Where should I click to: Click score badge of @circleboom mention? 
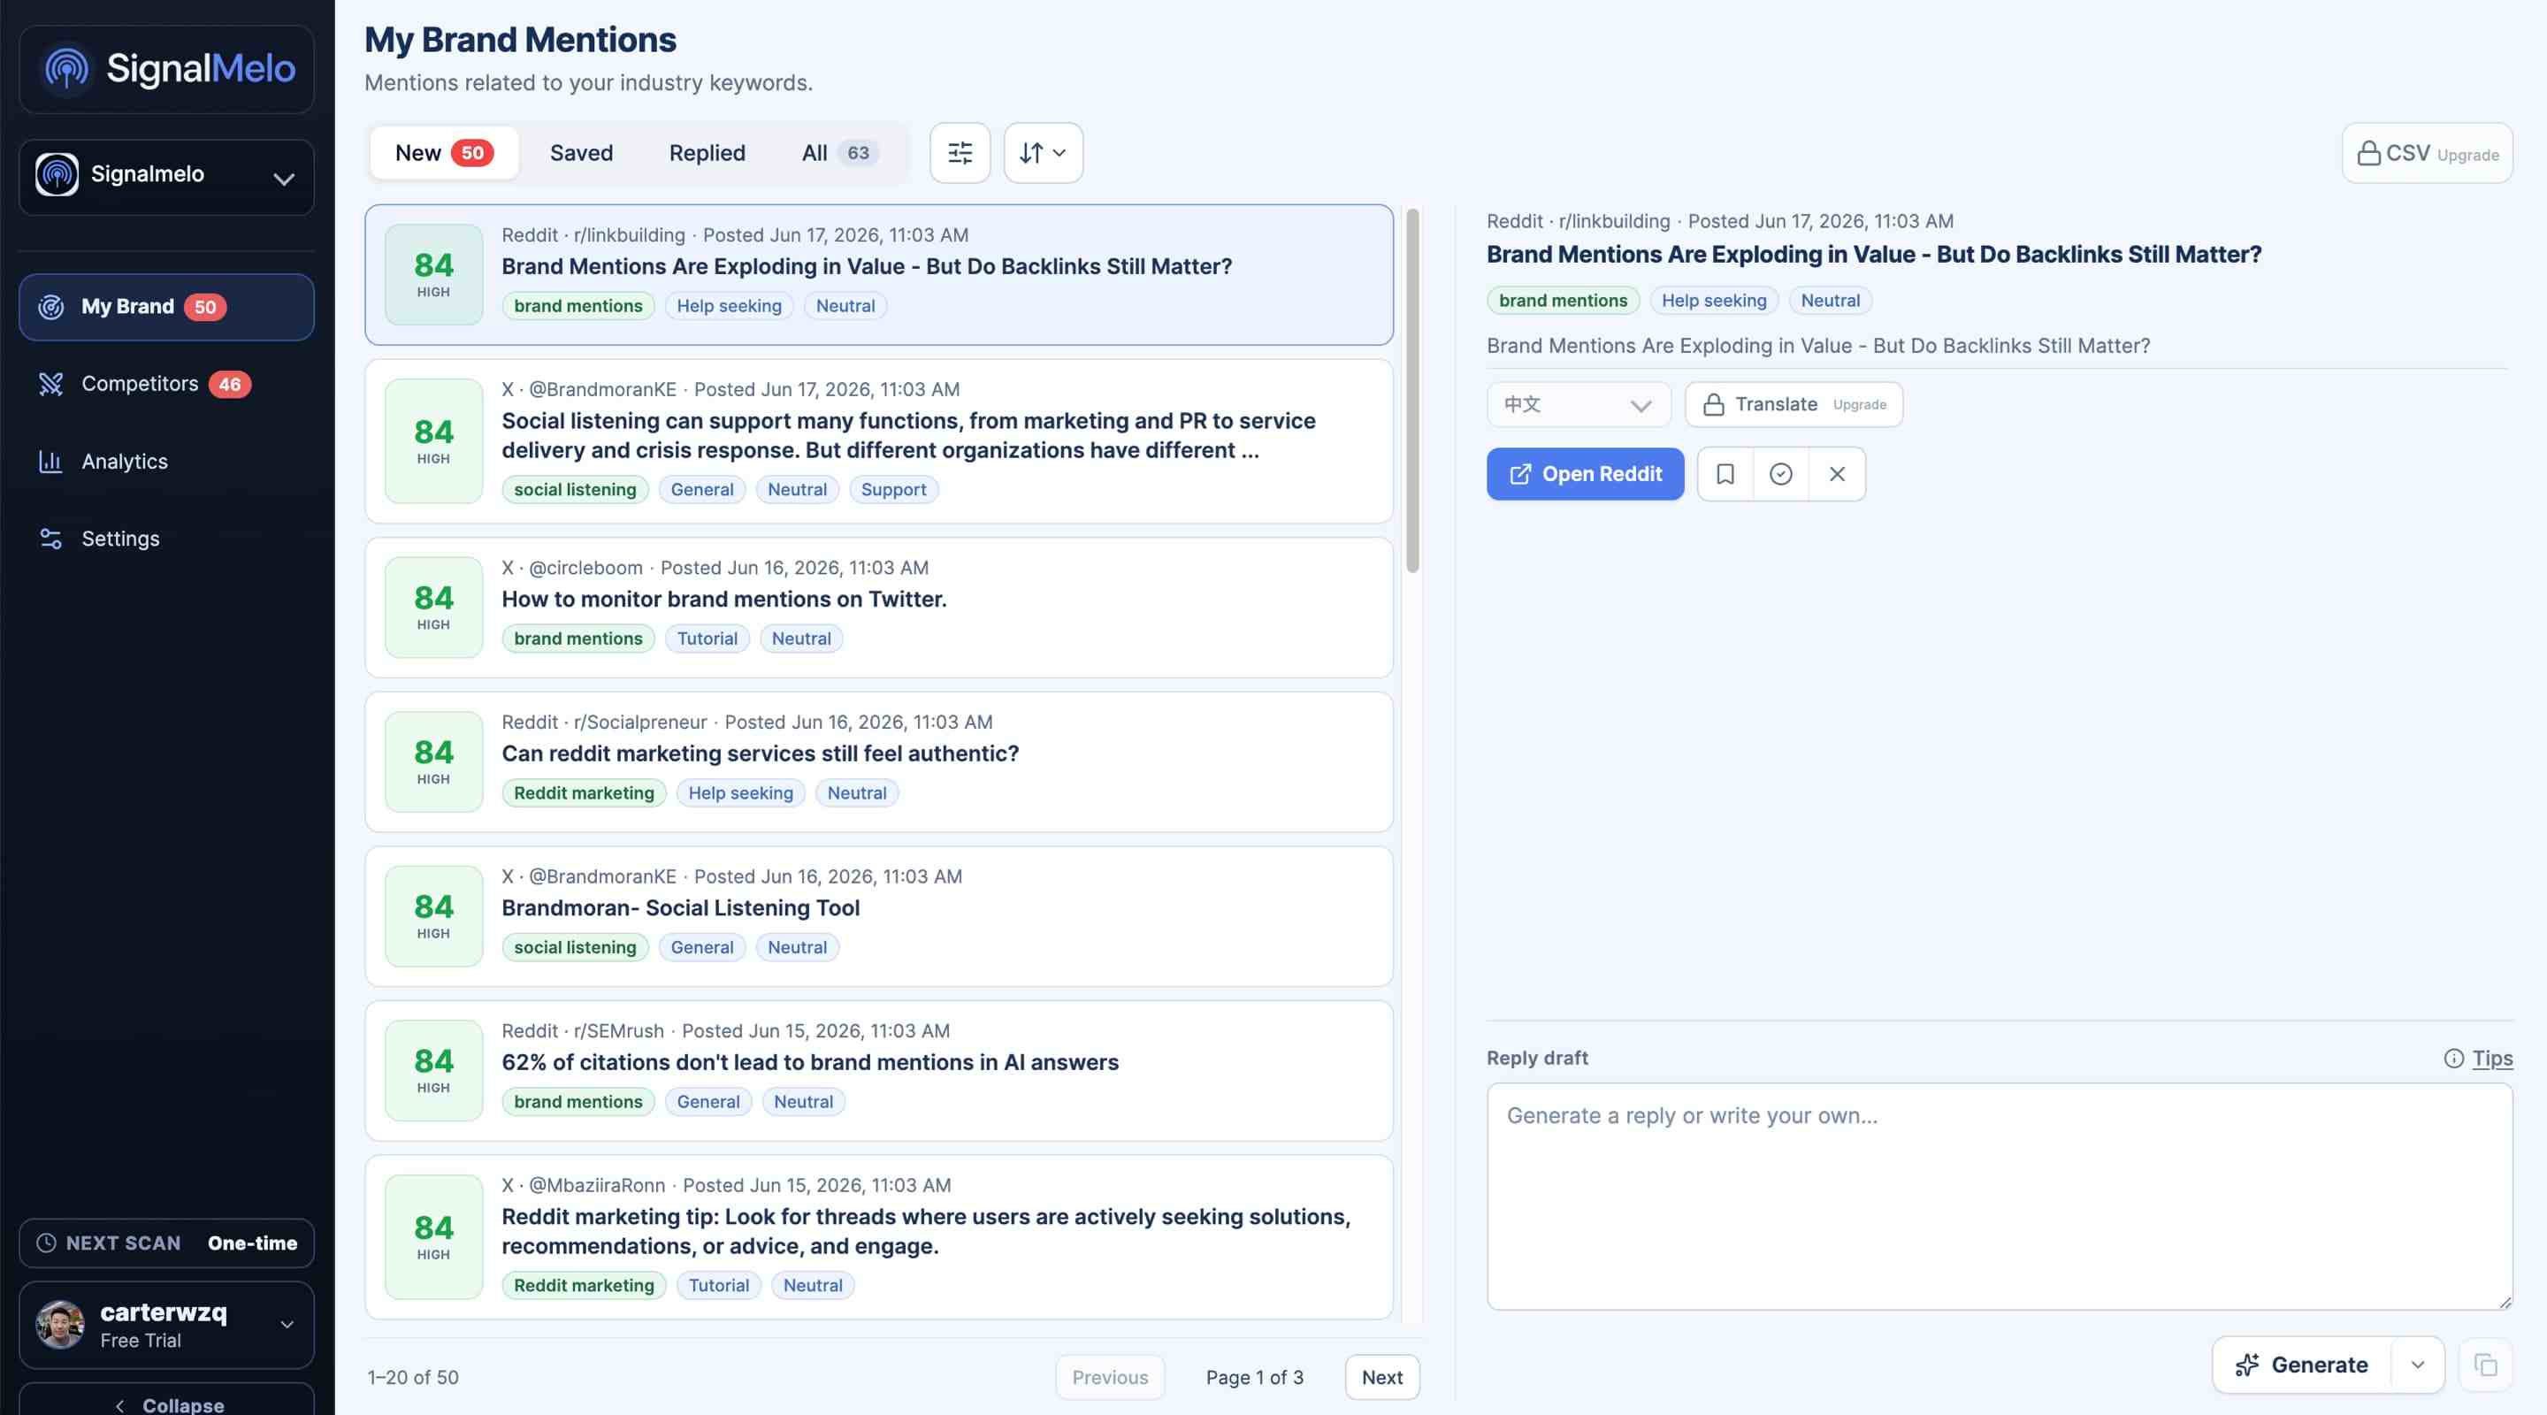[433, 608]
